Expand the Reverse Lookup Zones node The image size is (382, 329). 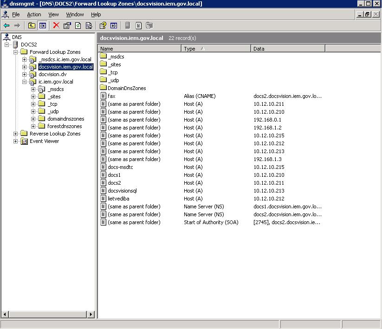click(x=16, y=134)
